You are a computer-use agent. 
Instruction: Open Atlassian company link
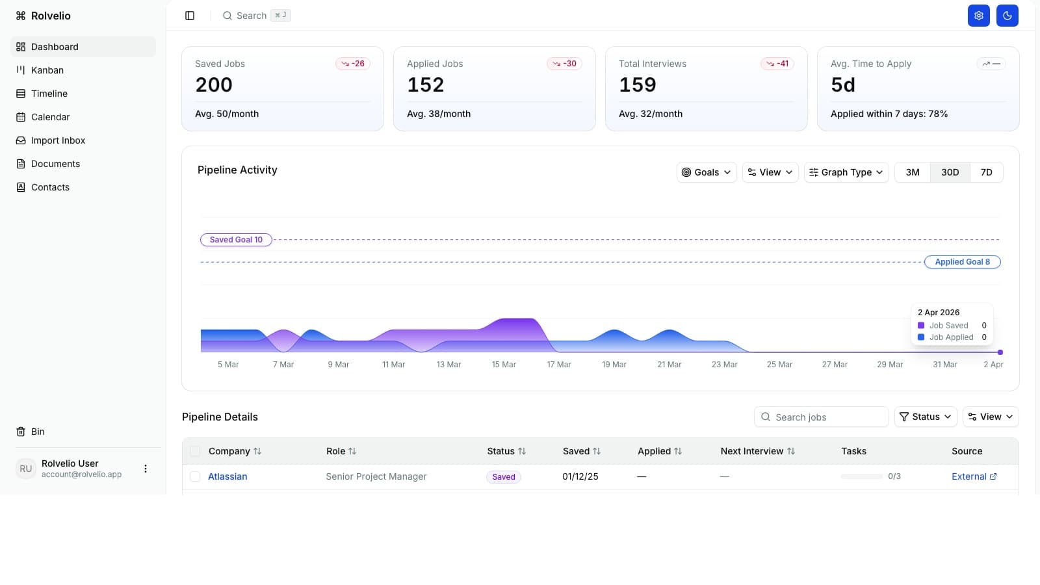[x=227, y=476]
